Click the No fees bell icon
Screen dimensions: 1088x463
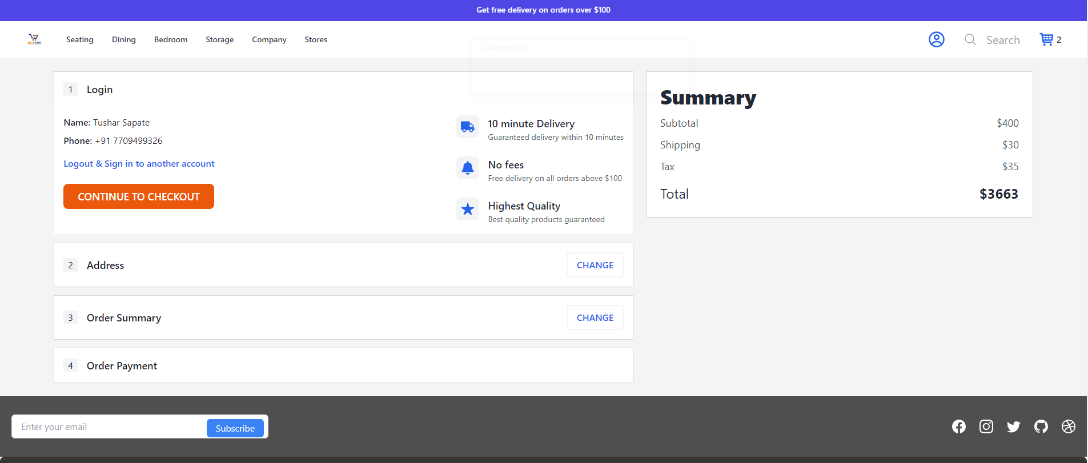point(468,168)
